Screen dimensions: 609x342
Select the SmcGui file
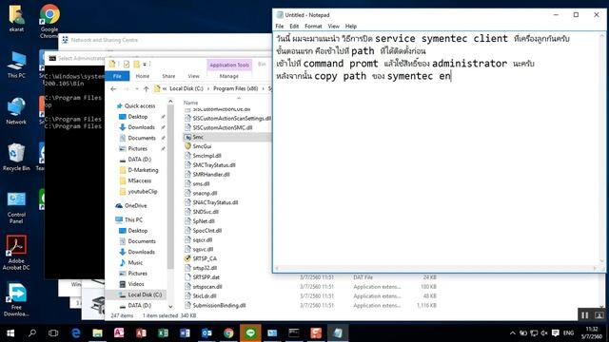(x=202, y=146)
